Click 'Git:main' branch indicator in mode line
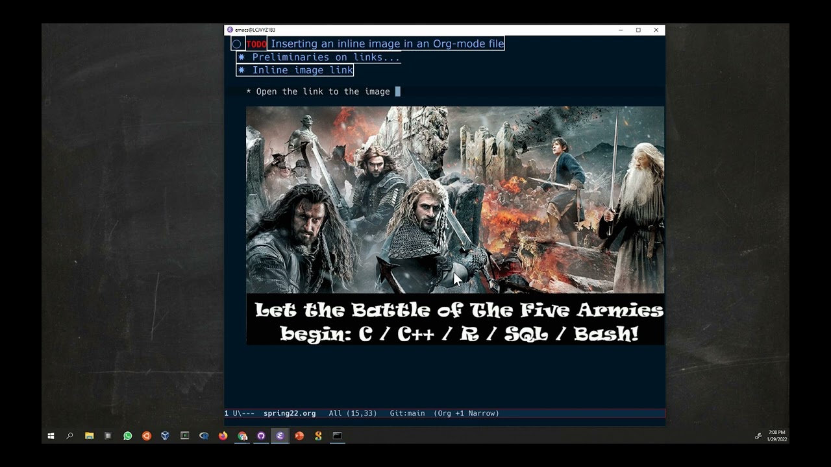Image resolution: width=831 pixels, height=467 pixels. pyautogui.click(x=407, y=413)
